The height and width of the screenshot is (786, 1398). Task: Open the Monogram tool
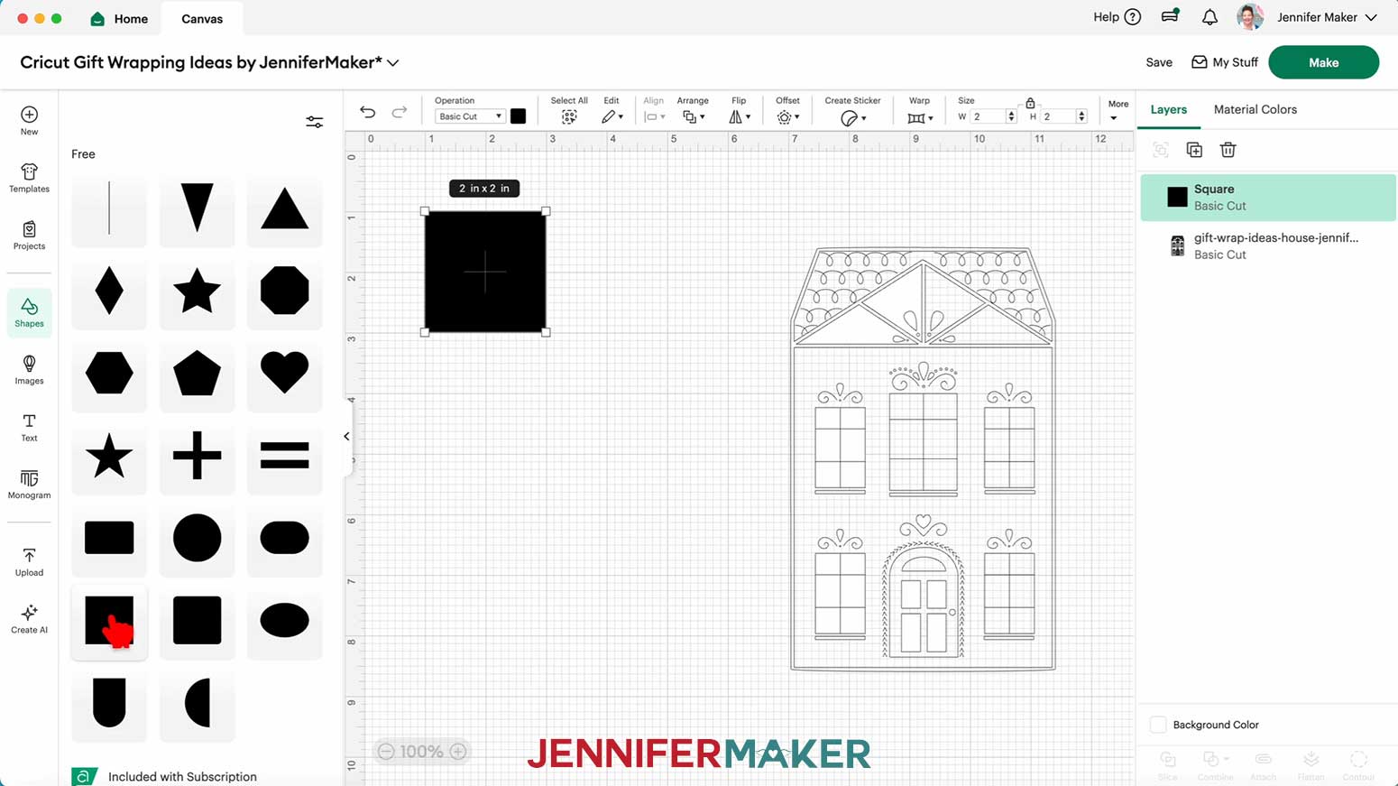pyautogui.click(x=29, y=485)
